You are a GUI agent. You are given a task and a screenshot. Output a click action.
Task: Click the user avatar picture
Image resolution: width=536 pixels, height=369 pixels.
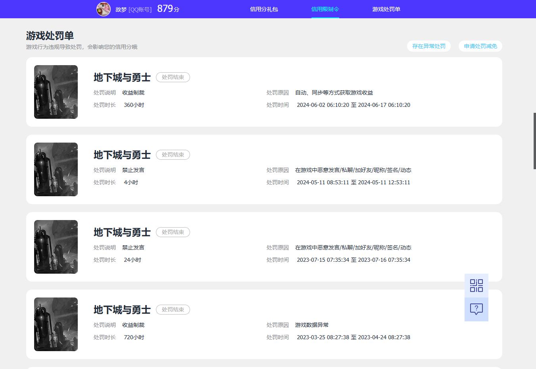point(104,9)
